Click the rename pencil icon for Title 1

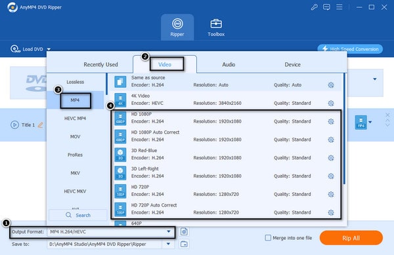click(40, 125)
